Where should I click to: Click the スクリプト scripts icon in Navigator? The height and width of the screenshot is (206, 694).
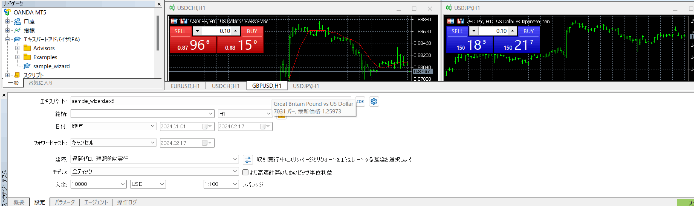pyautogui.click(x=17, y=75)
